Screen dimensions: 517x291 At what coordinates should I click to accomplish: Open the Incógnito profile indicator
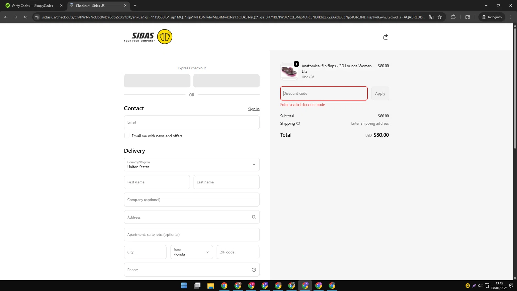pyautogui.click(x=492, y=17)
